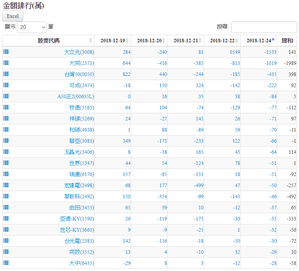Sort by the 2018-12-24 column header
This screenshot has height=271, width=299.
pos(259,41)
